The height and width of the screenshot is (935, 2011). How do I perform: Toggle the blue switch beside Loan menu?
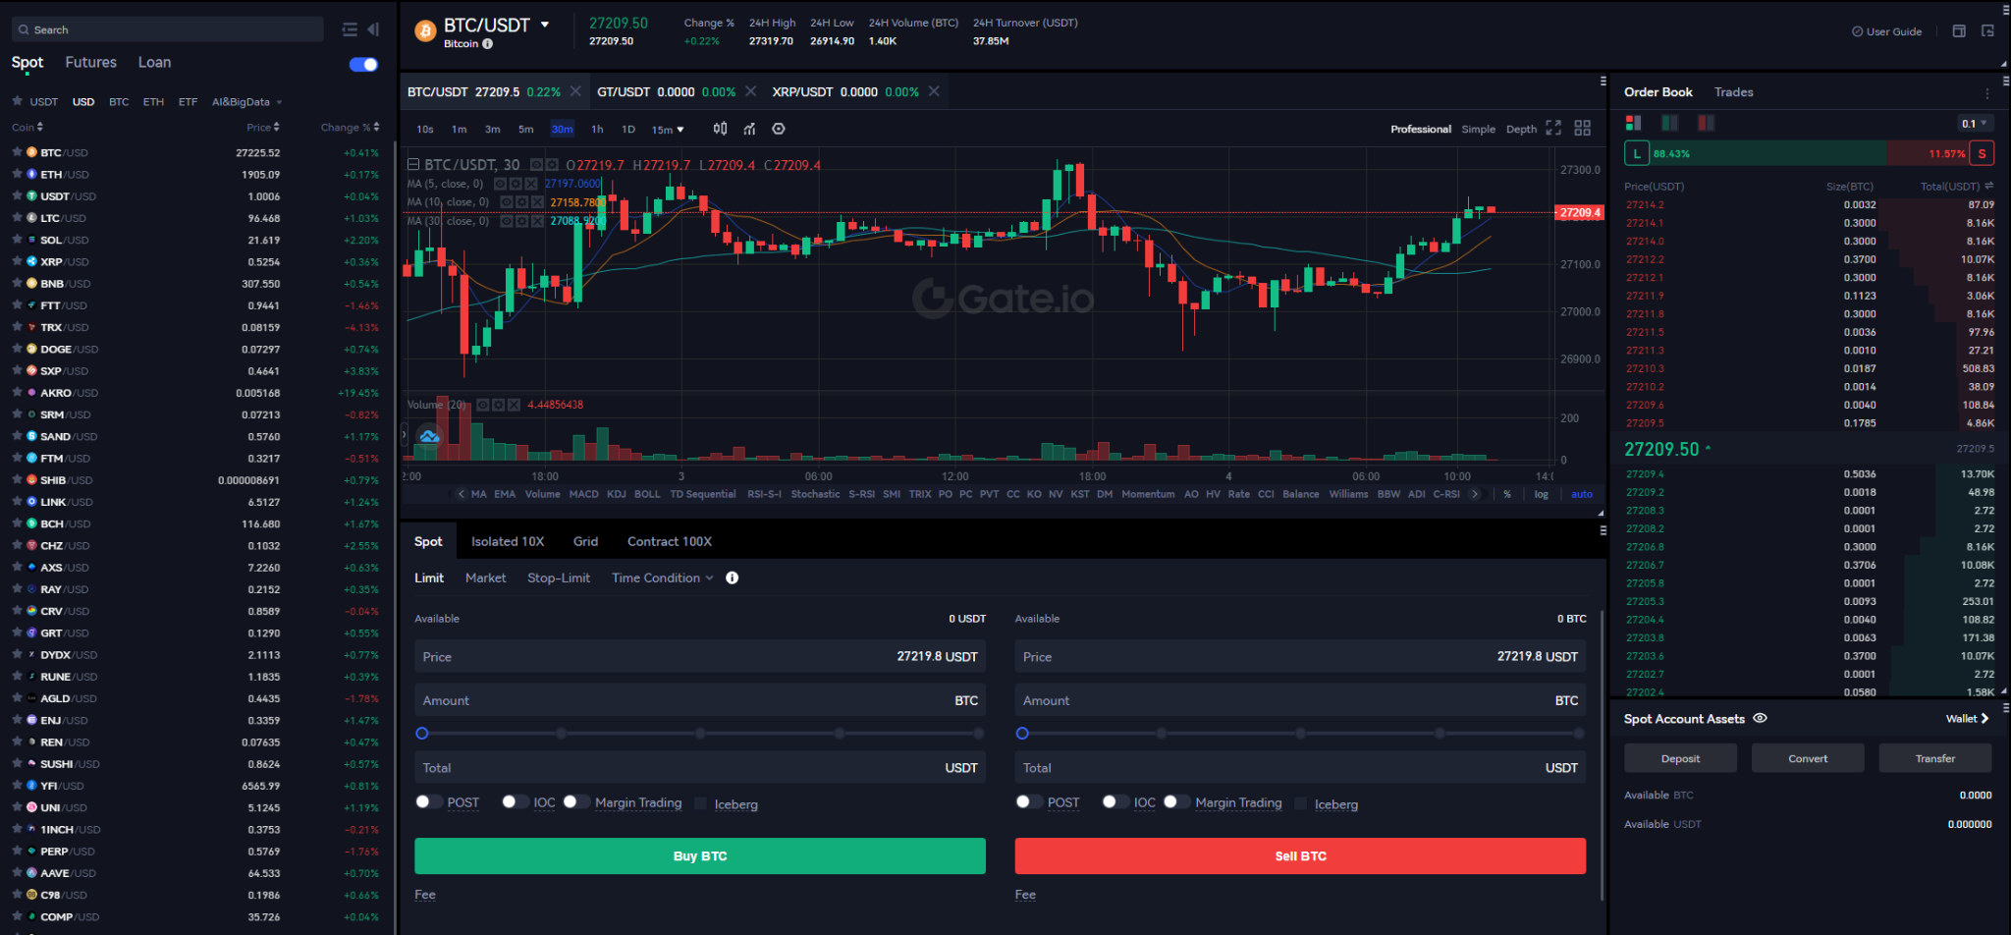tap(362, 64)
